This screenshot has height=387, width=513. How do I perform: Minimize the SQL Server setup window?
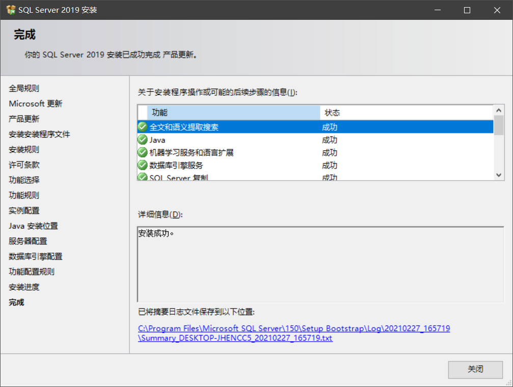click(438, 10)
